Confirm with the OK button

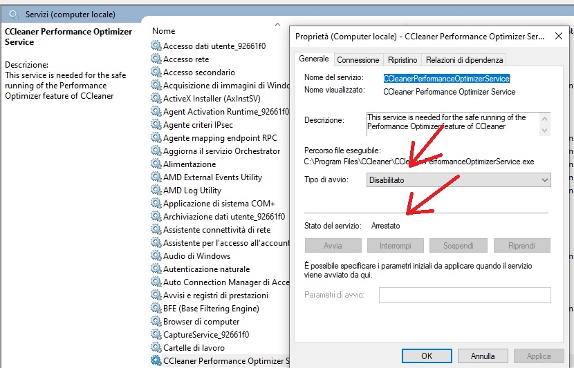pos(427,356)
